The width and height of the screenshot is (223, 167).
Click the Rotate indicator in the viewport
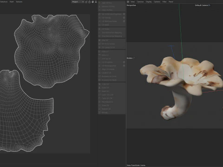click(131, 58)
